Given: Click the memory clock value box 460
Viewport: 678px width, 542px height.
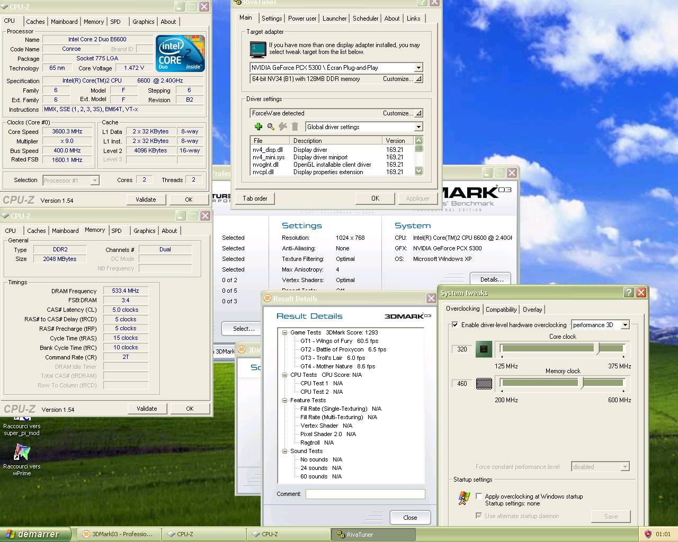Looking at the screenshot, I should (x=462, y=384).
